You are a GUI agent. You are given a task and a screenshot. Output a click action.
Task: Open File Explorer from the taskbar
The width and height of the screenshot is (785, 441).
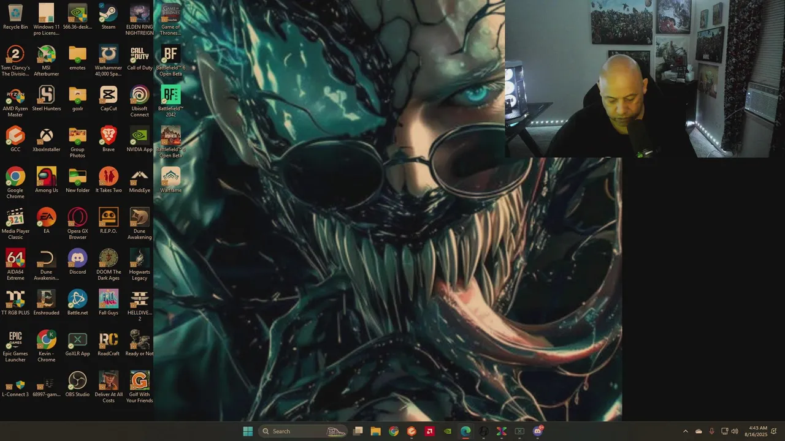coord(376,431)
